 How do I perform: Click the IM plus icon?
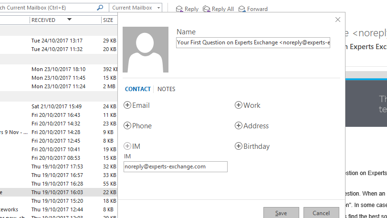[x=127, y=146]
